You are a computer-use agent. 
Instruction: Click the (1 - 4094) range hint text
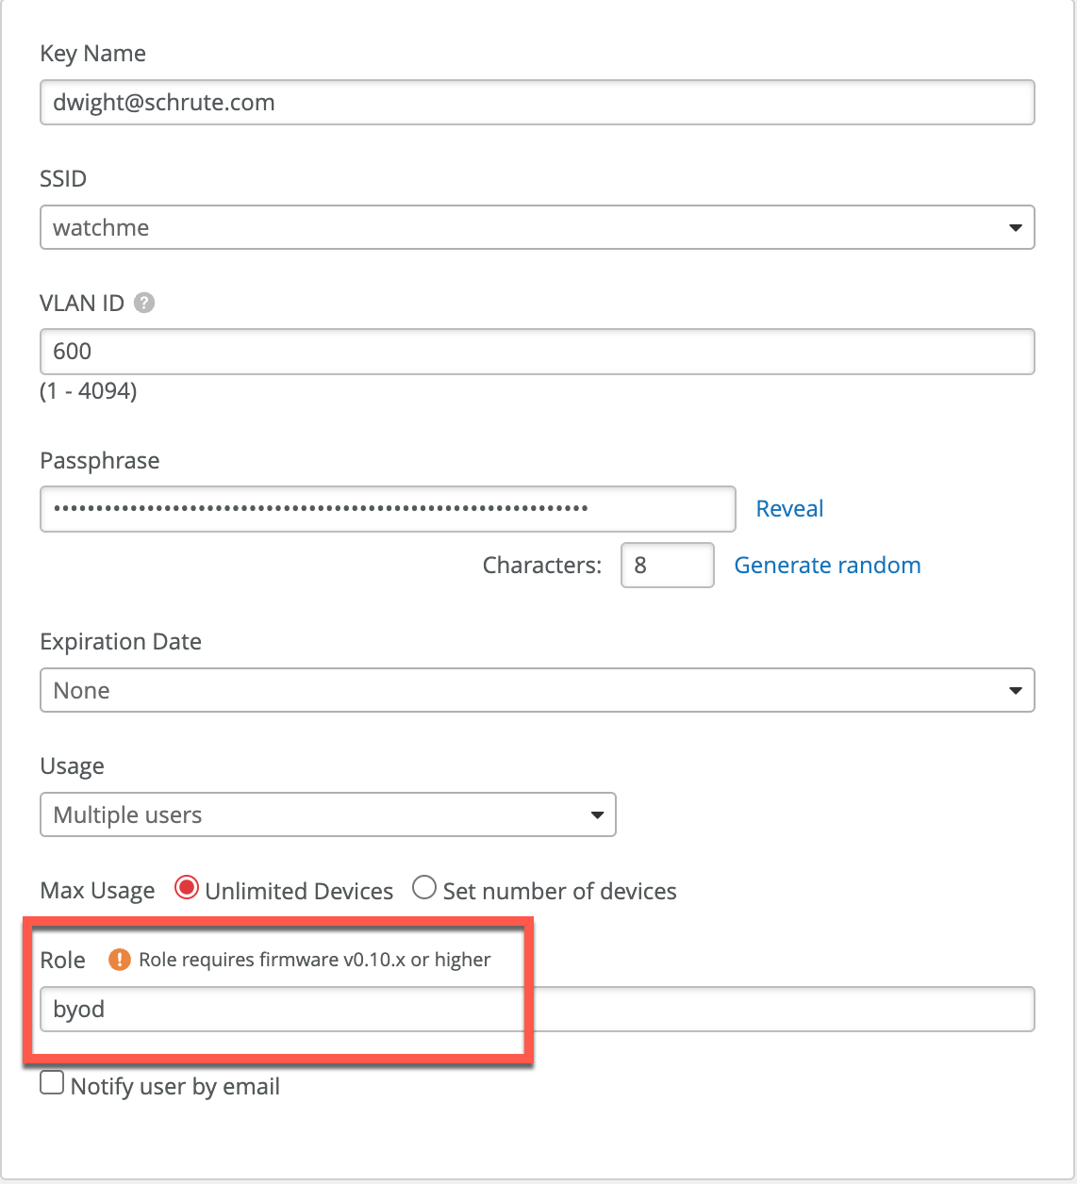click(x=89, y=390)
